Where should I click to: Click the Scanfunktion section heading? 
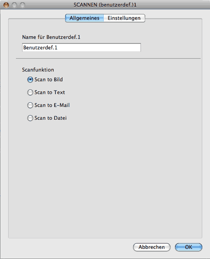[38, 70]
